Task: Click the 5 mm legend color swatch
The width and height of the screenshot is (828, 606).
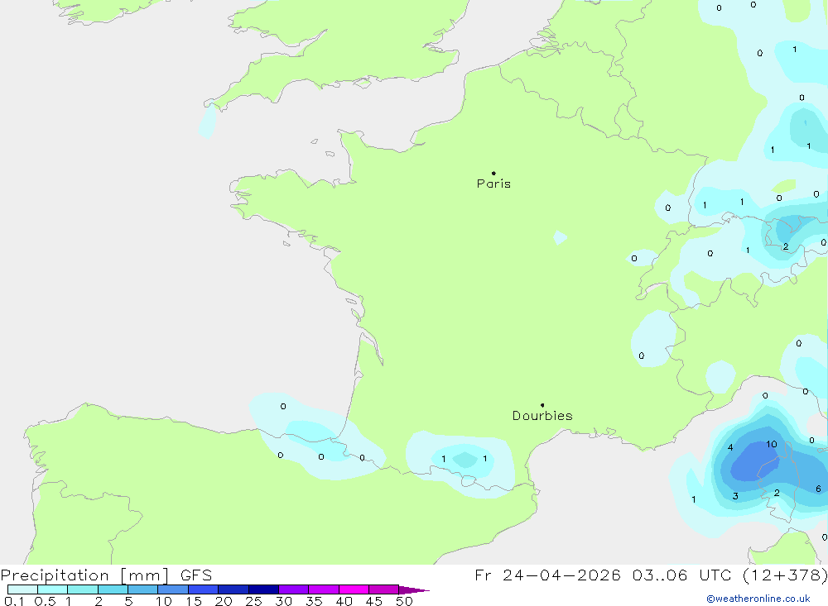Action: point(142,589)
